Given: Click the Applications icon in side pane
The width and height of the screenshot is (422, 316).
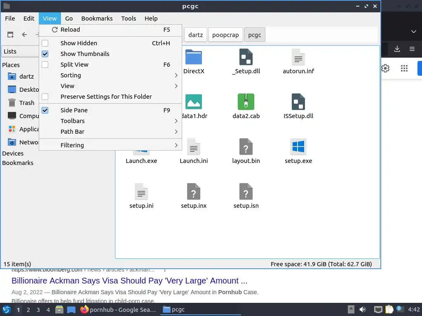Looking at the screenshot, I should pos(12,129).
